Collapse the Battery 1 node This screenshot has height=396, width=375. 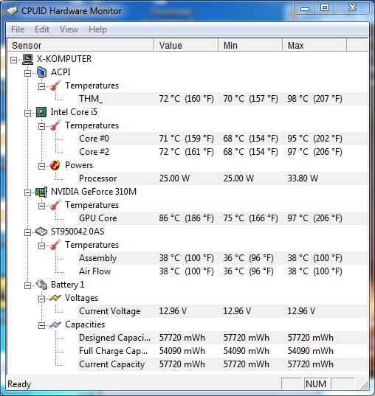pos(27,285)
